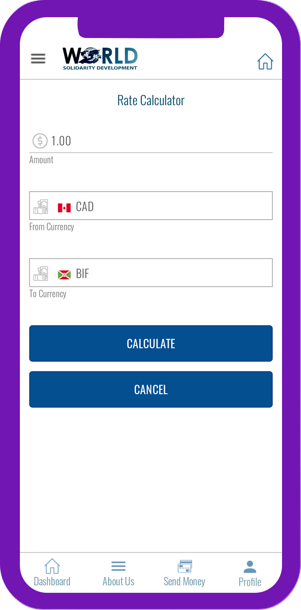
Task: Click the CANCEL button
Action: pos(151,390)
